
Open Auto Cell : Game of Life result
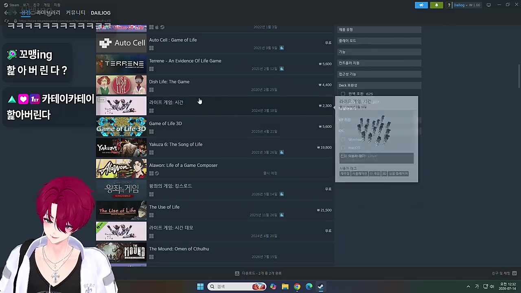pyautogui.click(x=215, y=43)
